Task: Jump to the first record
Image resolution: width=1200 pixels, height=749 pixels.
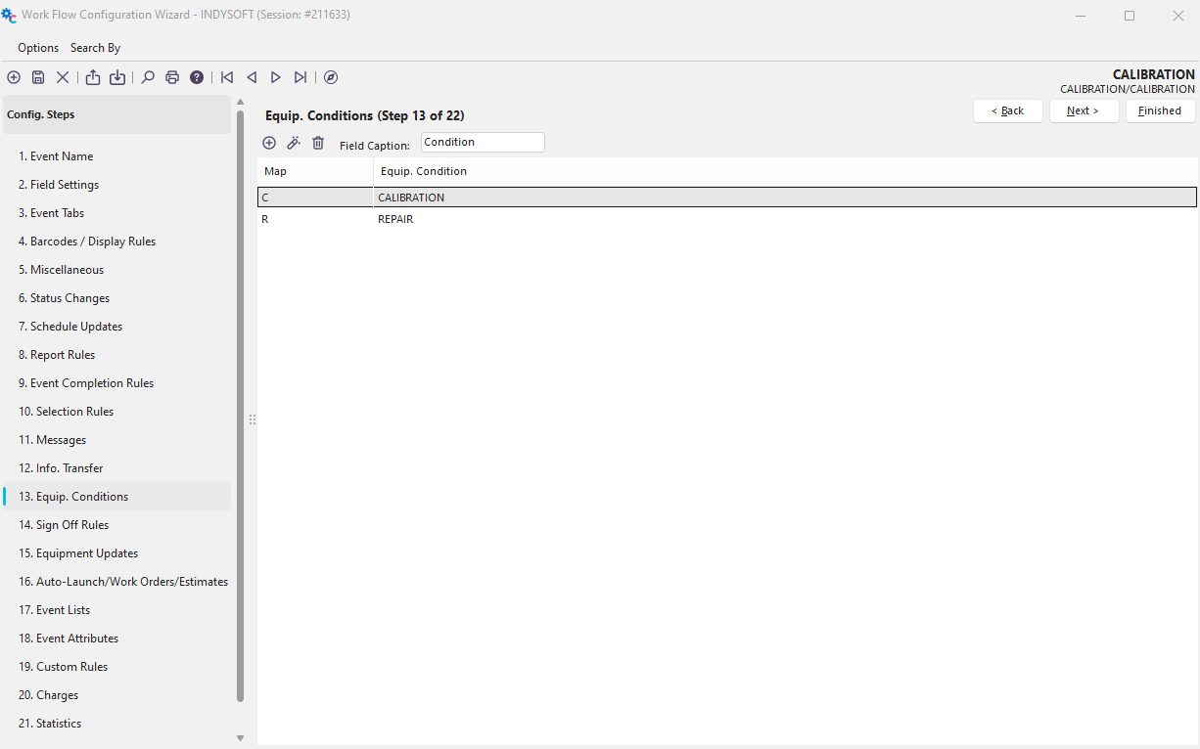Action: click(227, 77)
